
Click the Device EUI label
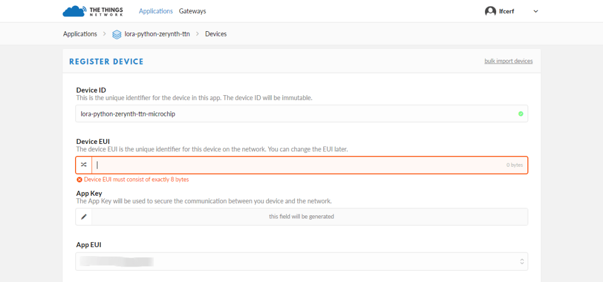pyautogui.click(x=93, y=142)
